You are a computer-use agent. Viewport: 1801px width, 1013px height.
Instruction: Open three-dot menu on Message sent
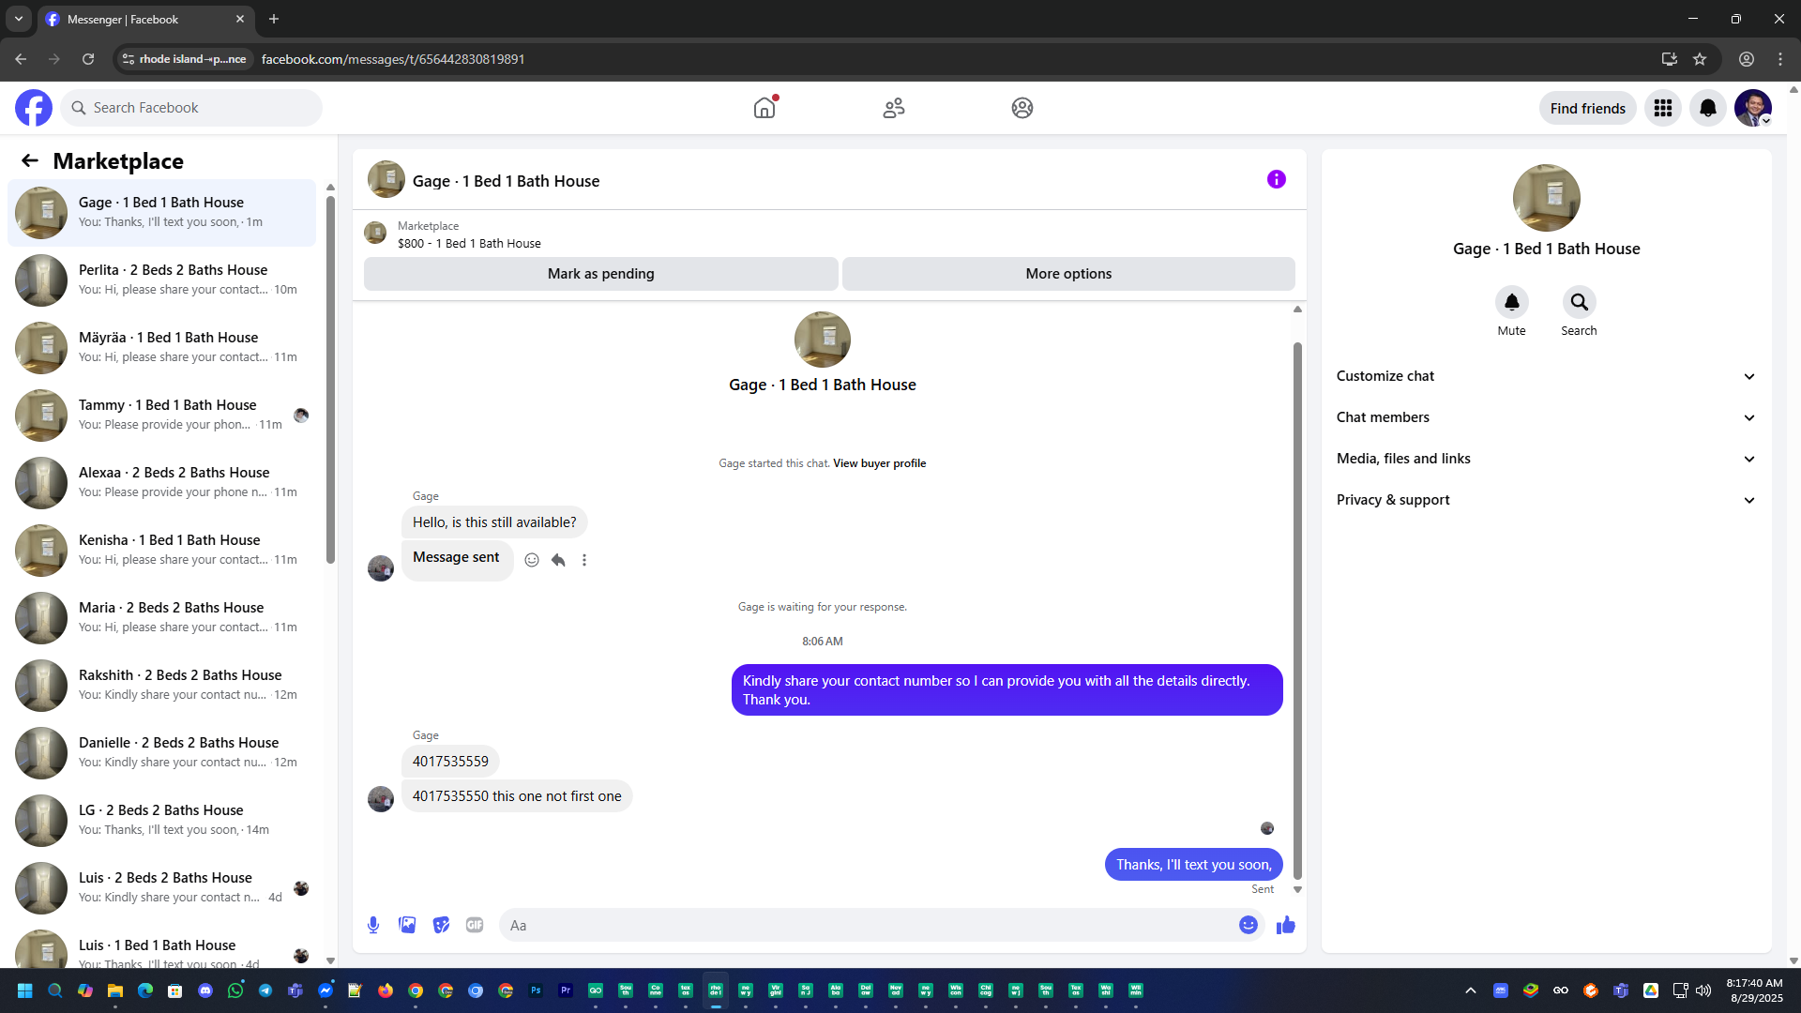[584, 560]
